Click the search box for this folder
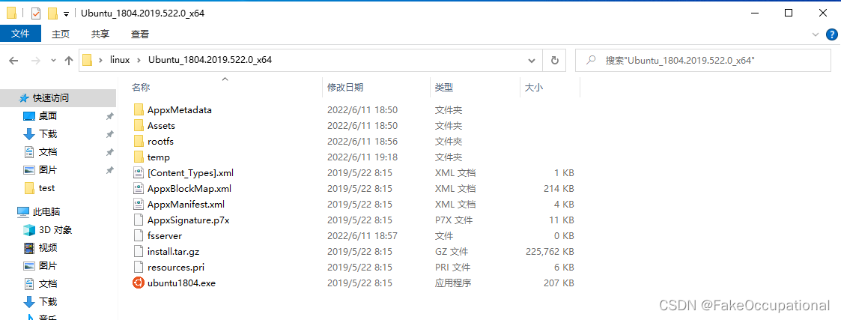The image size is (841, 320). click(704, 60)
